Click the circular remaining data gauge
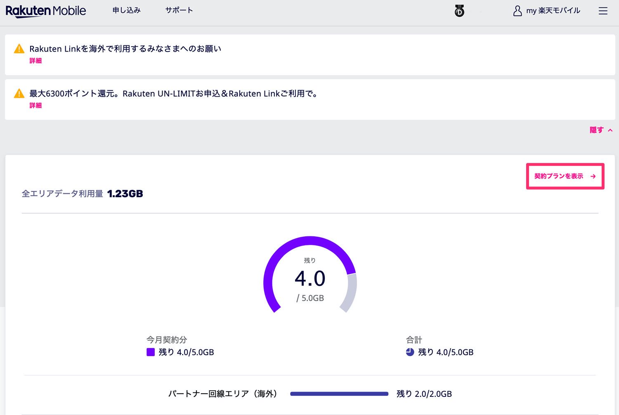 click(x=310, y=275)
